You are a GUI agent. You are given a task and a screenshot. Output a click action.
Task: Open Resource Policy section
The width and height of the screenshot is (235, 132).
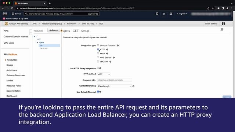14,86
